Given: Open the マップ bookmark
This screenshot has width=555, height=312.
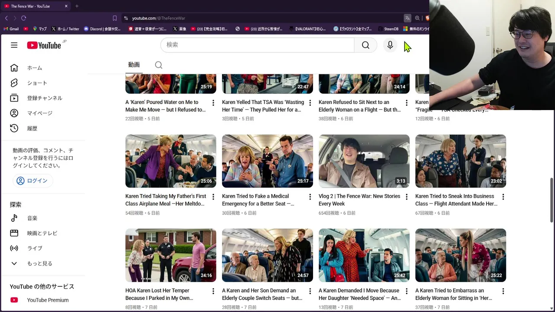Looking at the screenshot, I should click(x=39, y=29).
